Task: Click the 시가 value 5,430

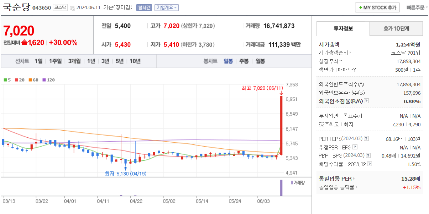Action: click(x=123, y=45)
